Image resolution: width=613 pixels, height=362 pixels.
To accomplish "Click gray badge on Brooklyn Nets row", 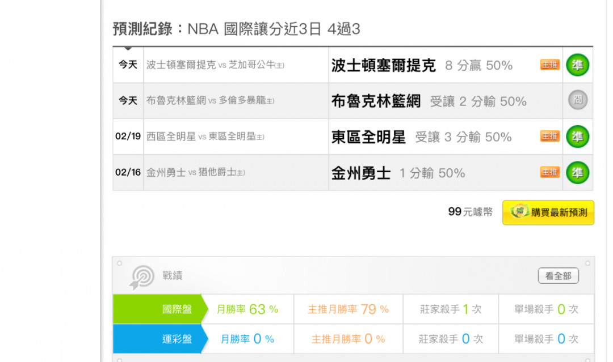I will 578,101.
